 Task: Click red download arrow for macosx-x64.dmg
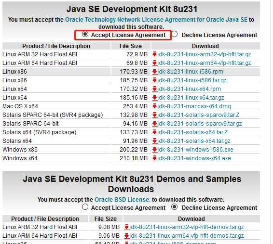coord(155,106)
